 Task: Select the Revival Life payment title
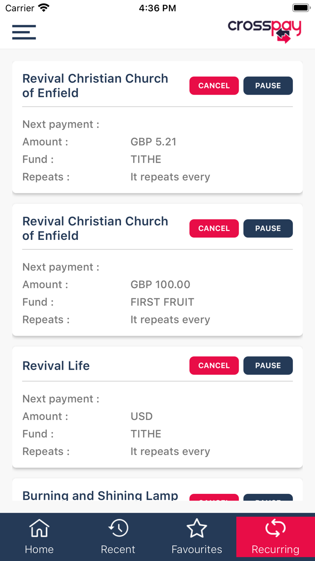[x=56, y=365]
